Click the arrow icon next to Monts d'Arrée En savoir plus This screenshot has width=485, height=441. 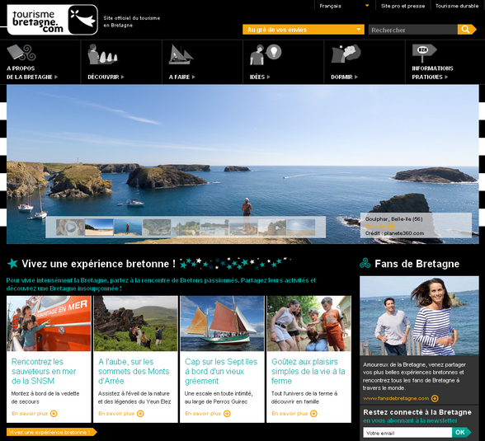(140, 414)
